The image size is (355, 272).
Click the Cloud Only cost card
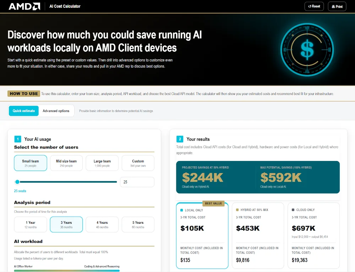[x=313, y=235]
